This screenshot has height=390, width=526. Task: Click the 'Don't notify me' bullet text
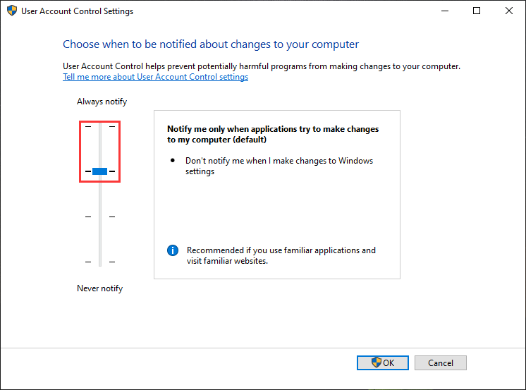pyautogui.click(x=279, y=166)
